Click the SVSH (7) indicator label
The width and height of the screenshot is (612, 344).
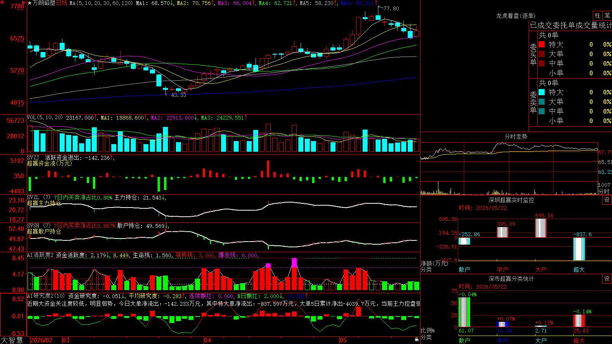(x=39, y=226)
